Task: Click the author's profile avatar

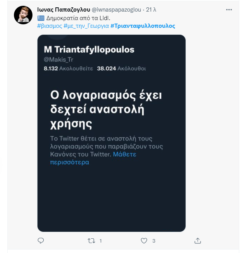Action: [23, 15]
